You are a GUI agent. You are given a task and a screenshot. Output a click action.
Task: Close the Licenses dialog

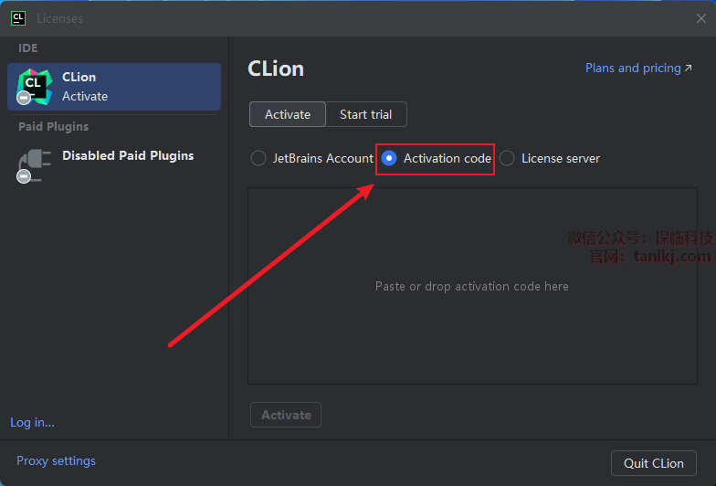click(x=701, y=18)
